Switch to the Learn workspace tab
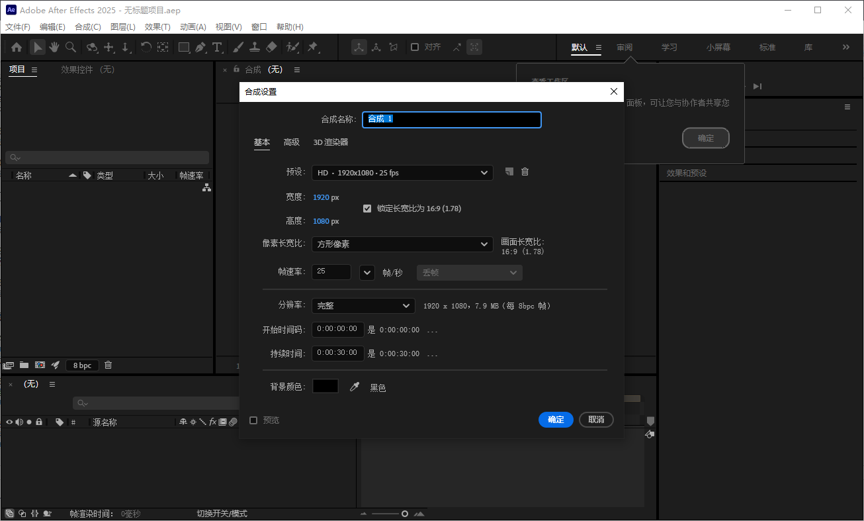 (670, 47)
